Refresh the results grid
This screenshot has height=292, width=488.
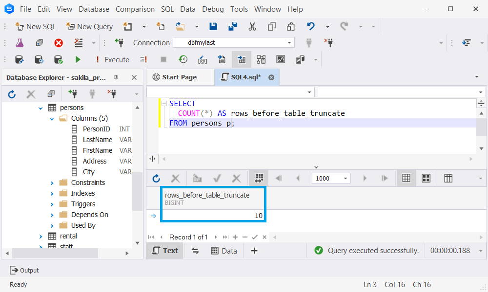(x=156, y=178)
